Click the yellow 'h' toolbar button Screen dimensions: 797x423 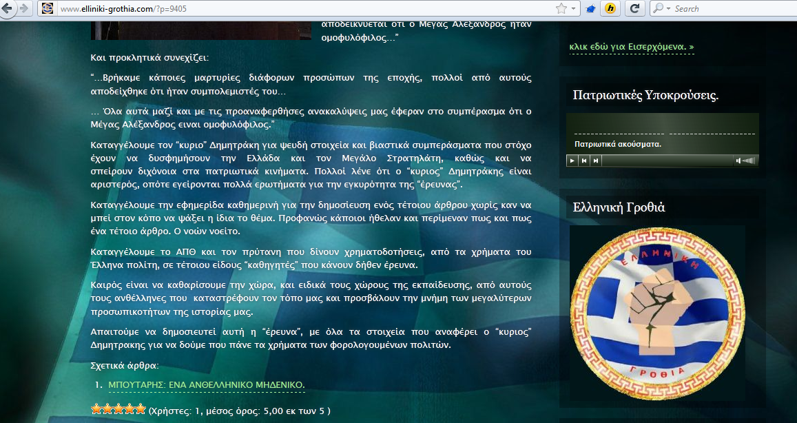tap(610, 8)
